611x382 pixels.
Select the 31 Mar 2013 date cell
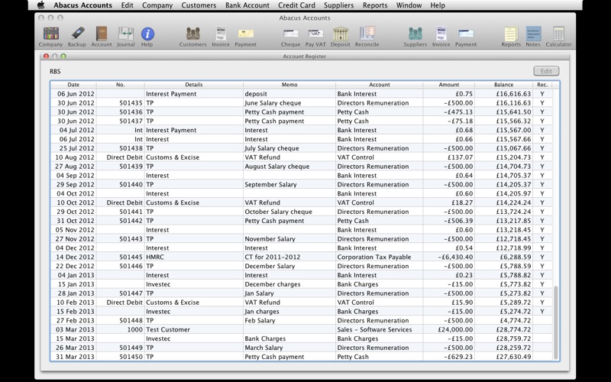point(73,357)
